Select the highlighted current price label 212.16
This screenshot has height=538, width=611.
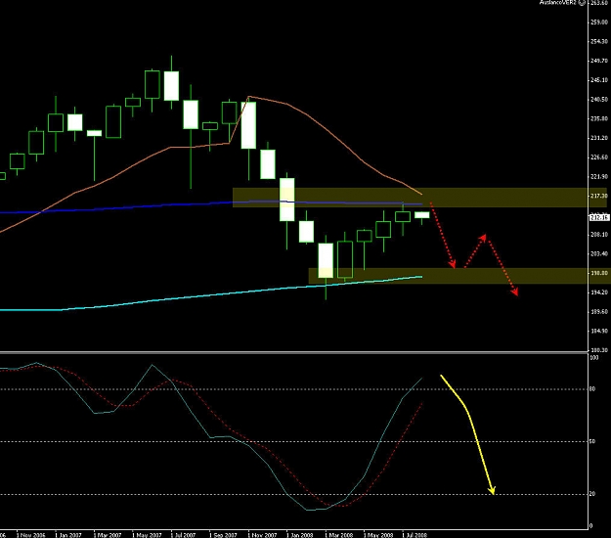click(599, 217)
